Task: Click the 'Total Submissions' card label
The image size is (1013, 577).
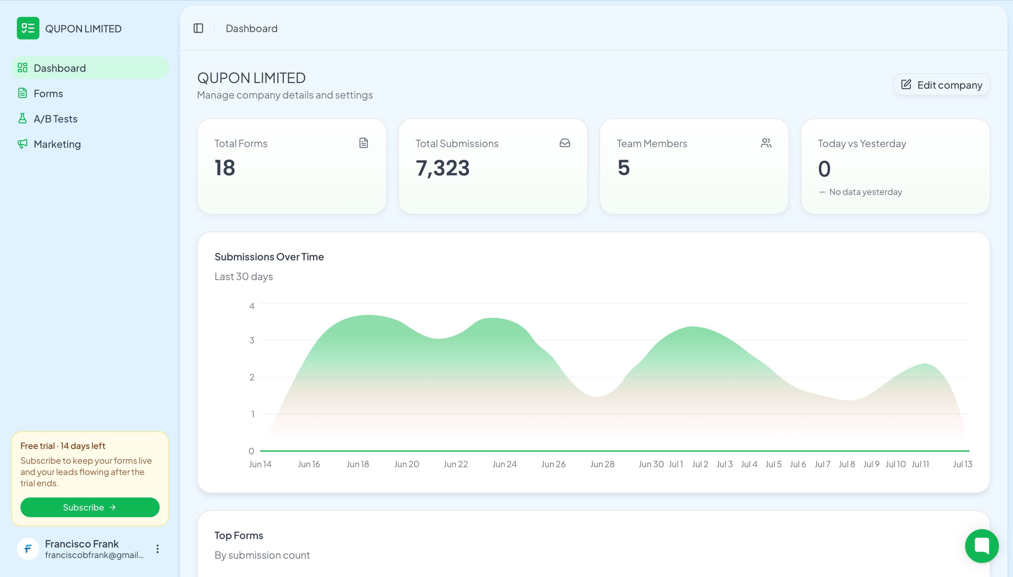Action: [x=457, y=144]
